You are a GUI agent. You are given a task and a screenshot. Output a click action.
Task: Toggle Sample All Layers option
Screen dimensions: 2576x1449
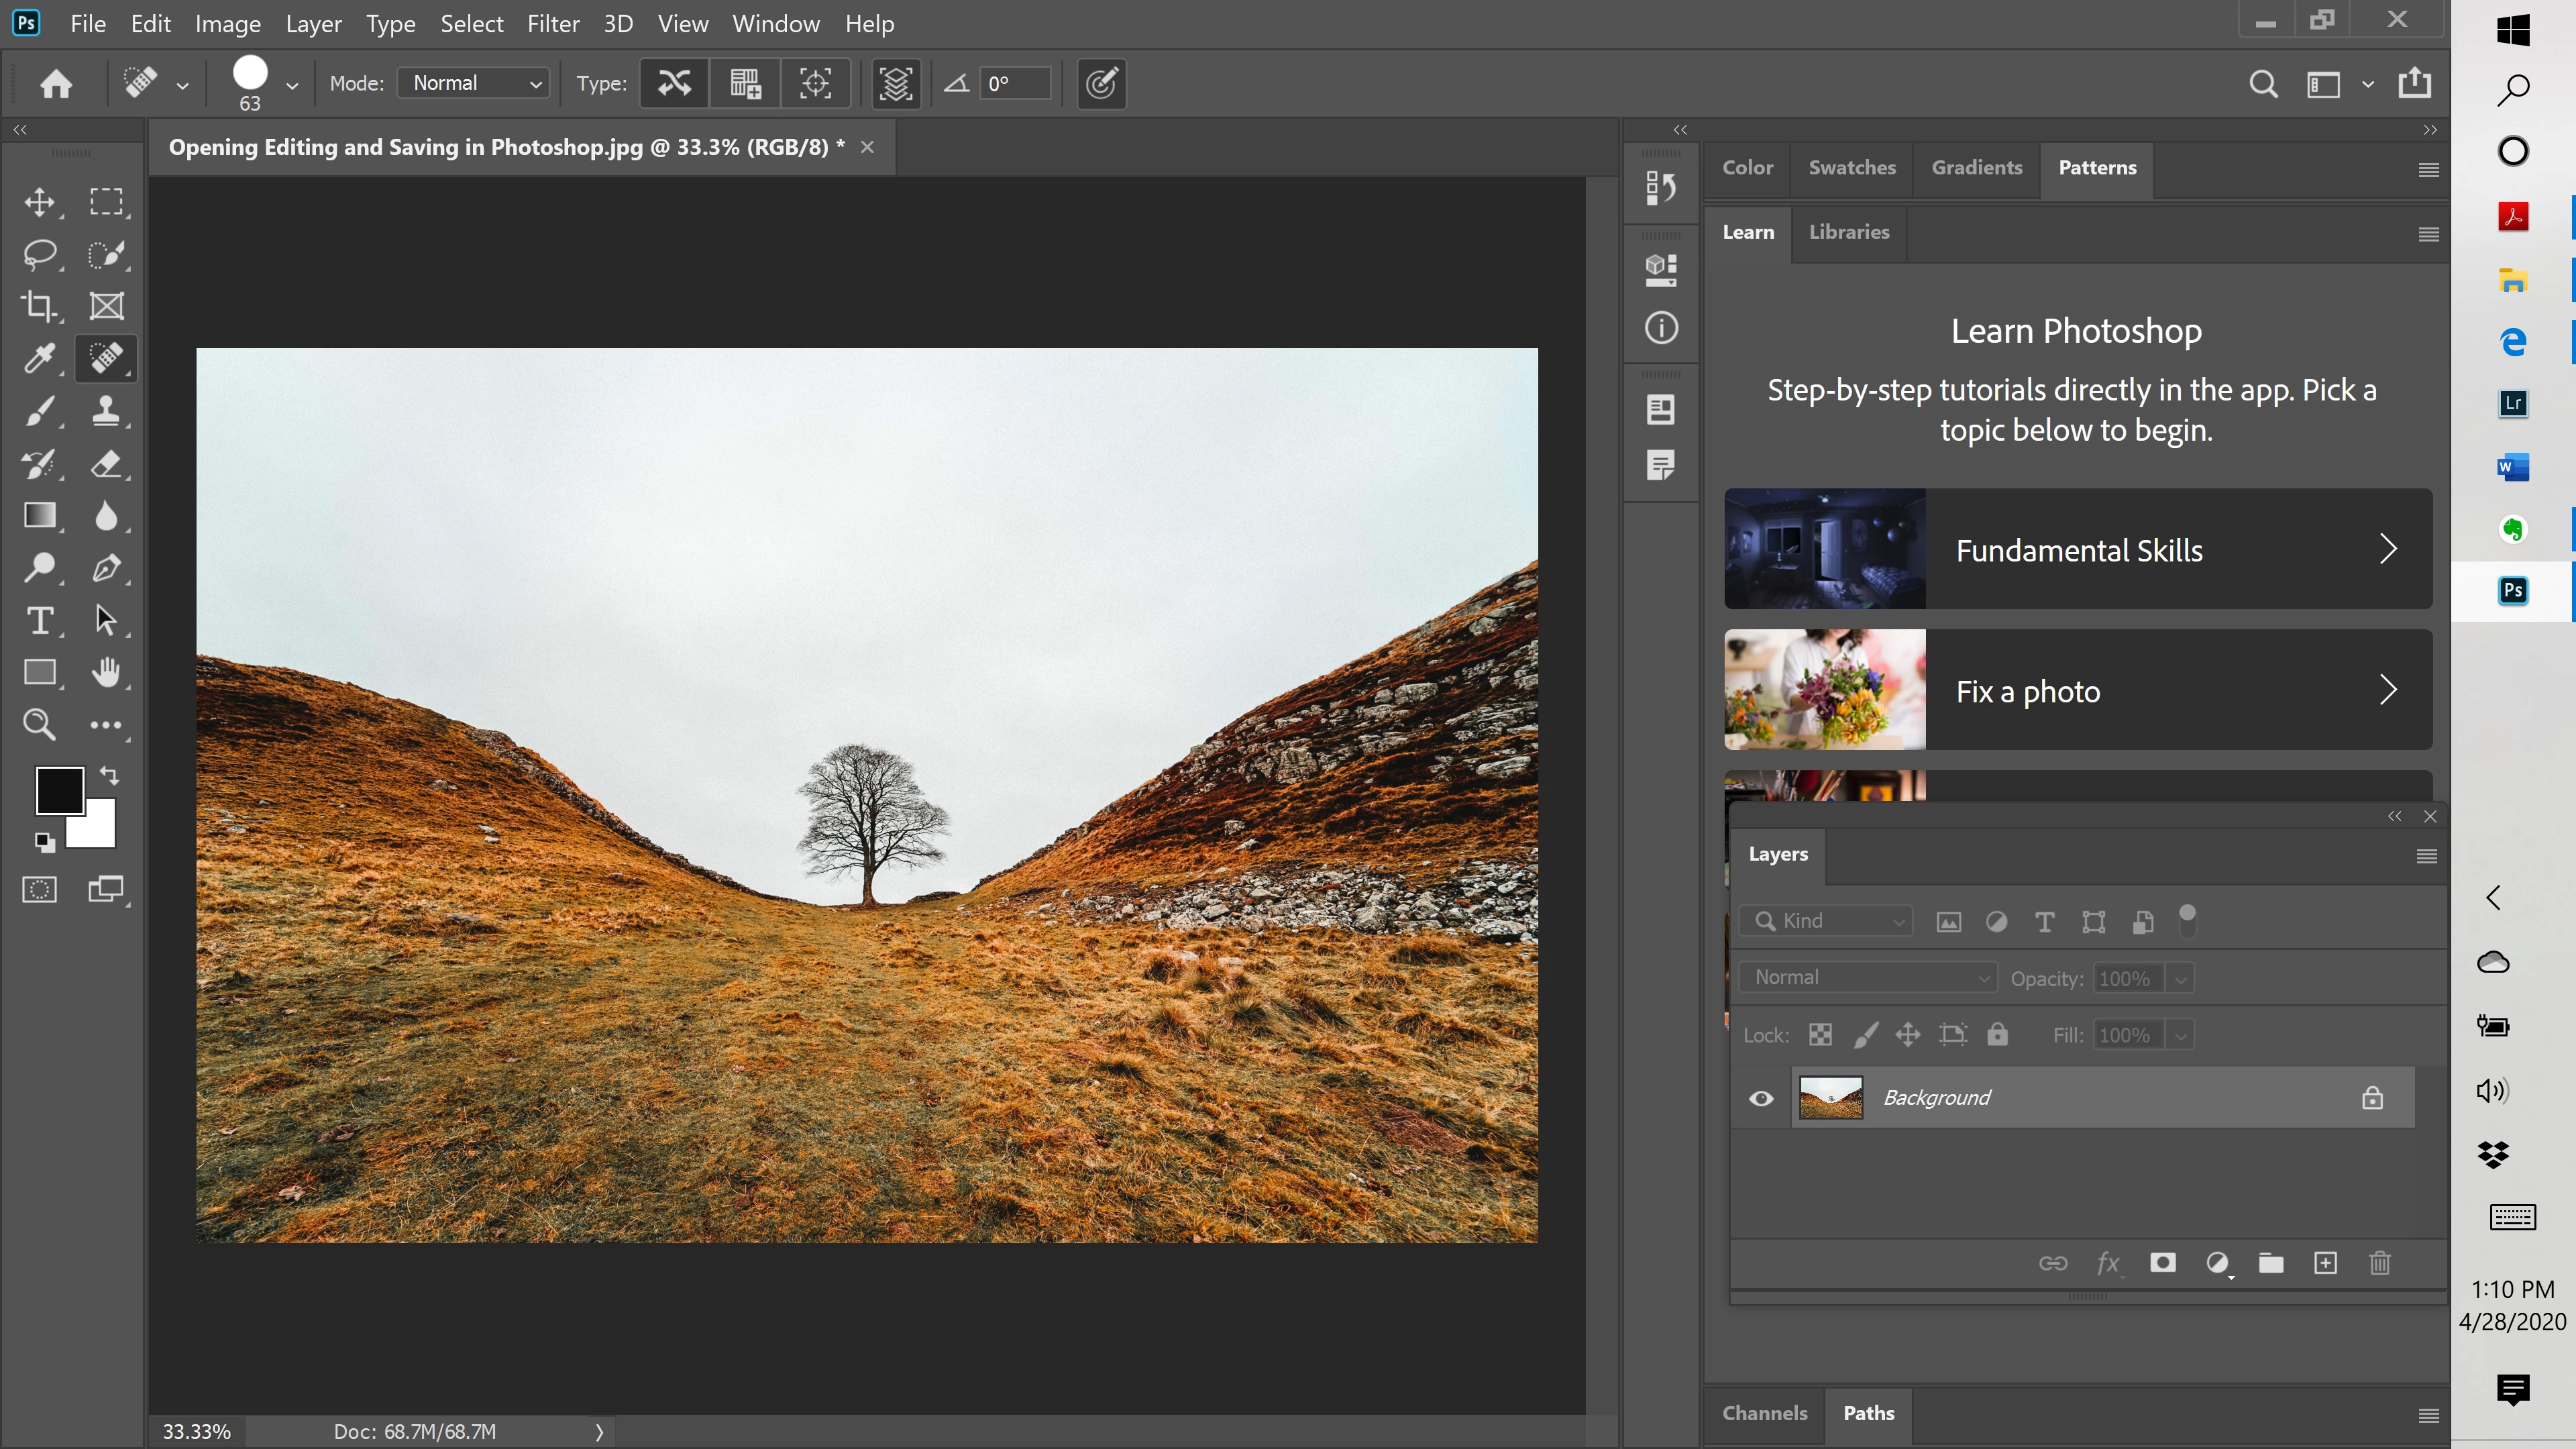(x=895, y=83)
